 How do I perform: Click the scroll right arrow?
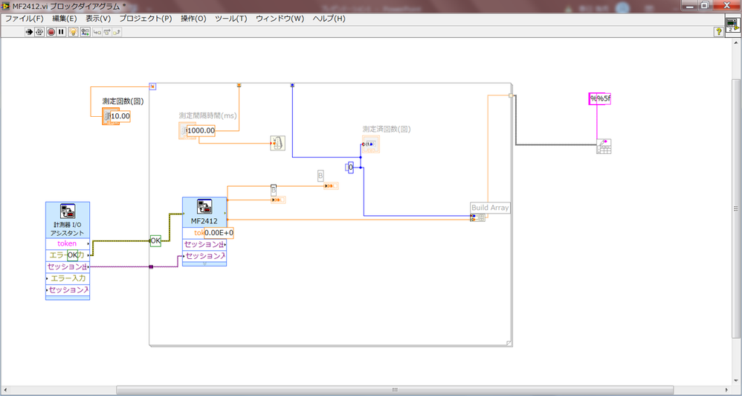[728, 390]
